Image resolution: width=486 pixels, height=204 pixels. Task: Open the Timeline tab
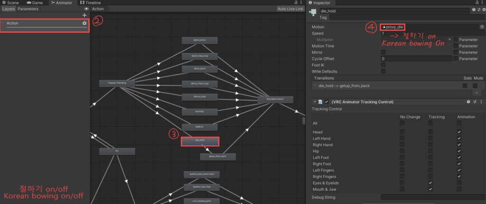[x=90, y=3]
